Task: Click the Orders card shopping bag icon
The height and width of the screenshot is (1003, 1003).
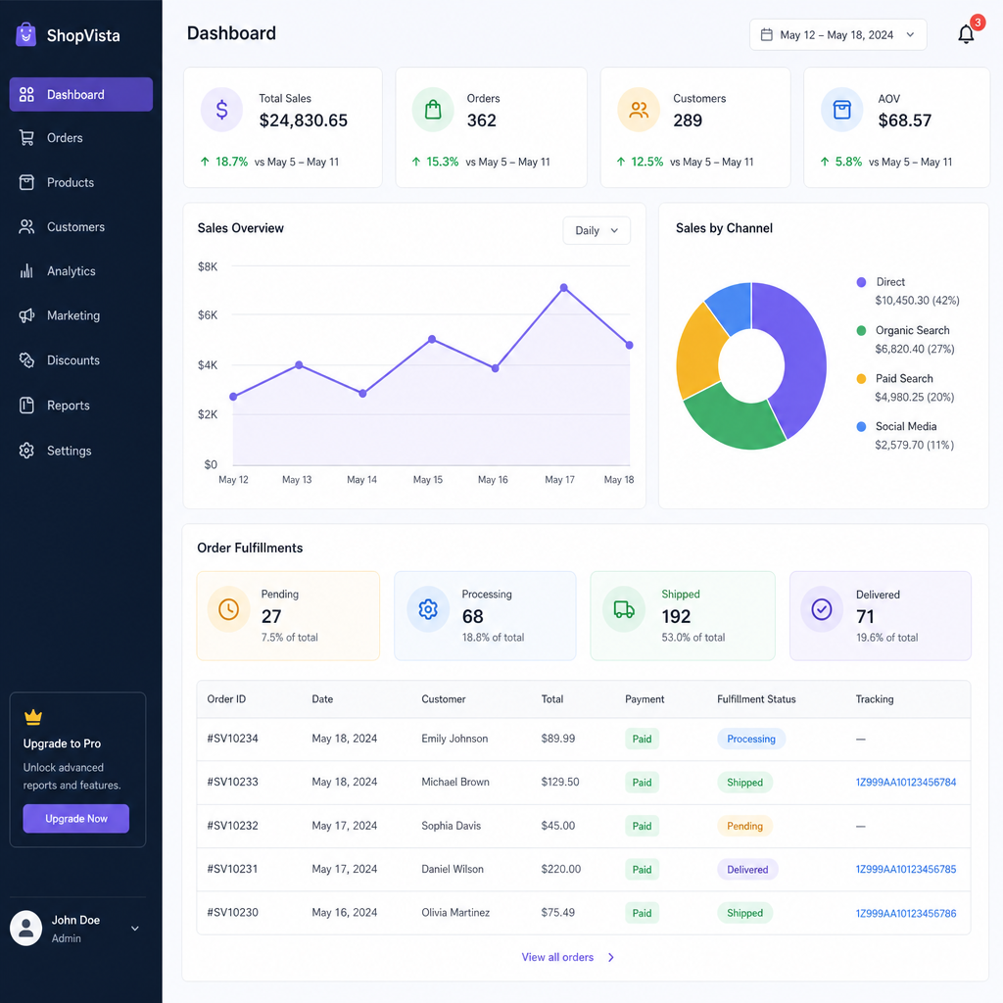Action: click(433, 110)
